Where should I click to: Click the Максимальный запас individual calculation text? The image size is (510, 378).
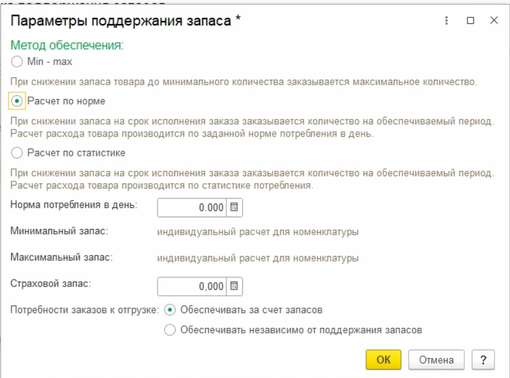[258, 257]
